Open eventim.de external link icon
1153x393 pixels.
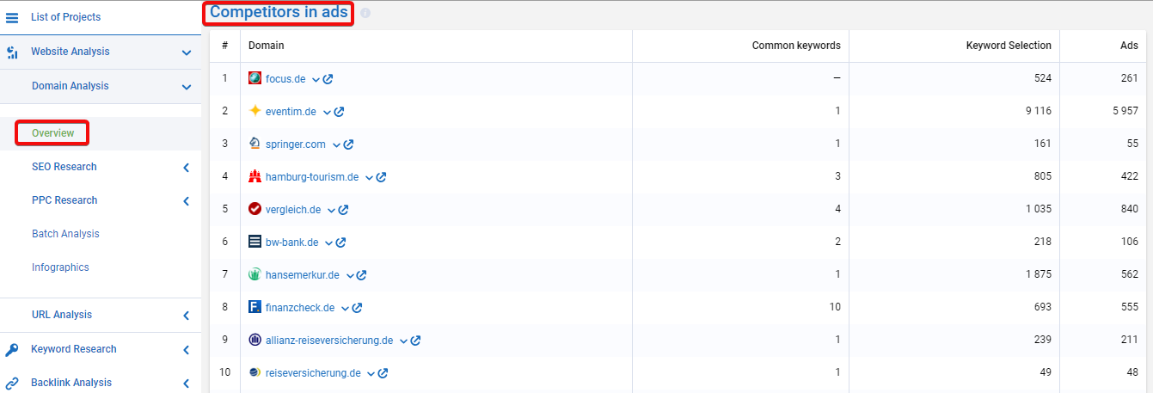tap(339, 112)
